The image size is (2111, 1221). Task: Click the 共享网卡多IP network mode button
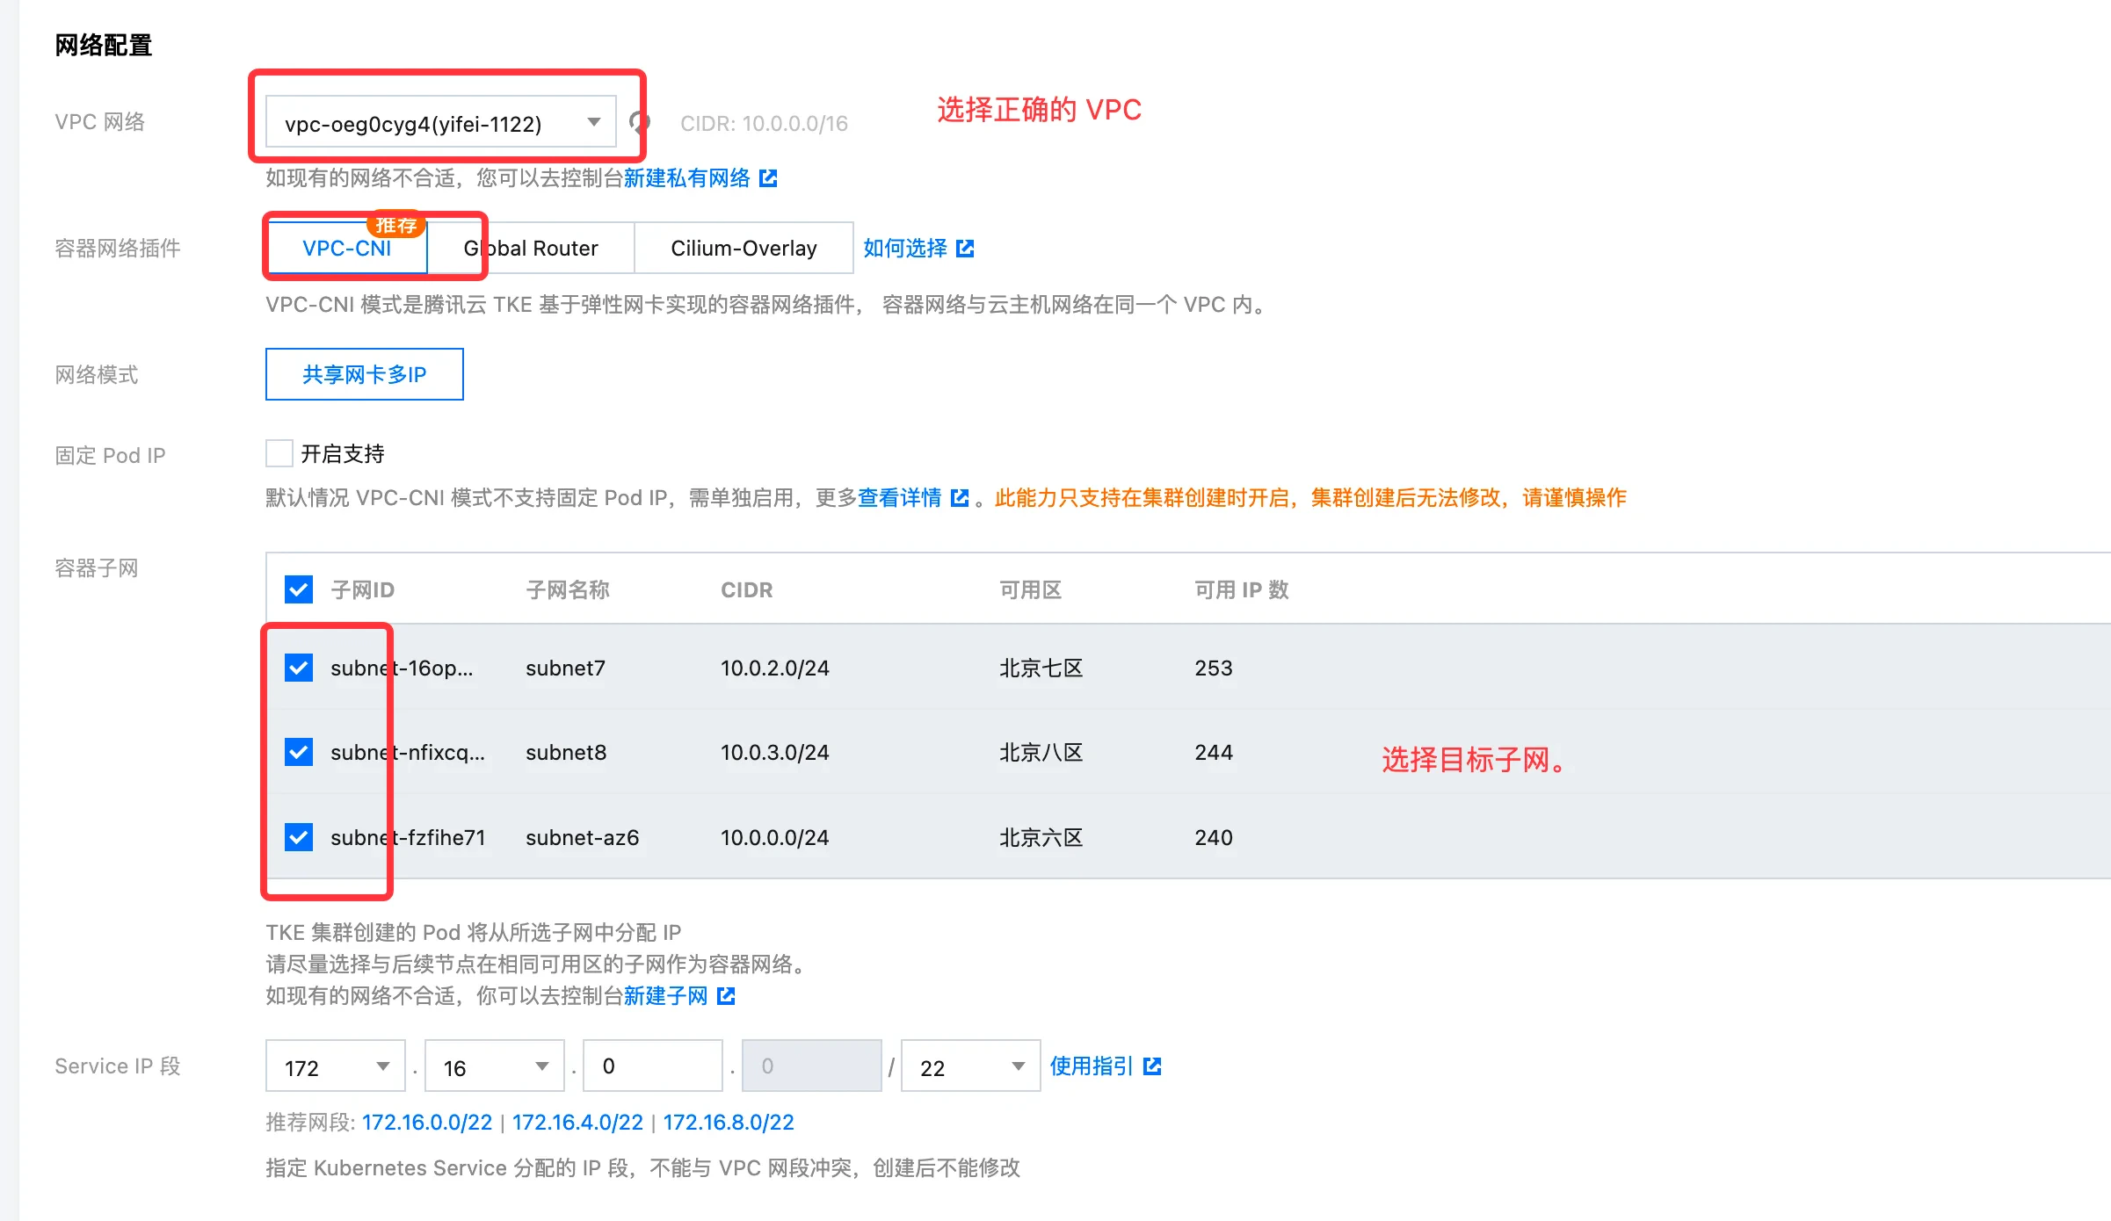[364, 374]
